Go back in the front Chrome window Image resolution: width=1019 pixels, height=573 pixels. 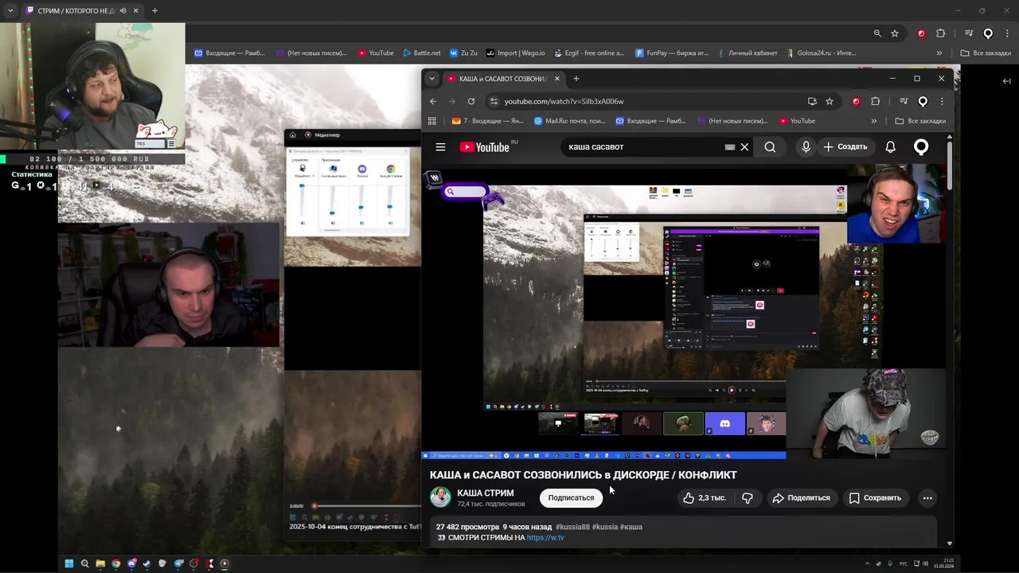pos(433,101)
